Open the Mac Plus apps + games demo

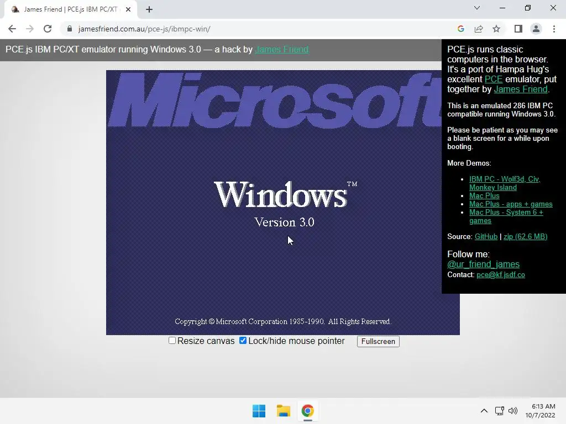coord(511,204)
